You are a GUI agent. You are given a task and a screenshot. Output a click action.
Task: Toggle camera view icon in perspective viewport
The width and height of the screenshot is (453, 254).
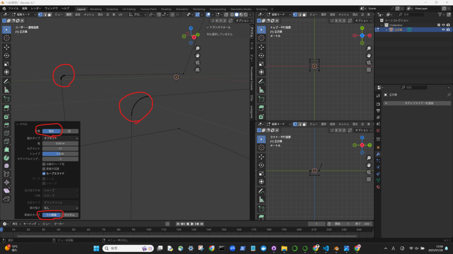click(197, 63)
